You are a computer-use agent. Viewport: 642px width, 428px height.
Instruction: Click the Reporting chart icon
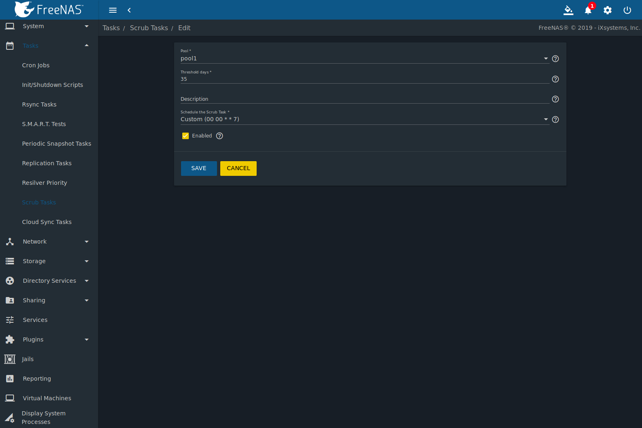click(10, 379)
